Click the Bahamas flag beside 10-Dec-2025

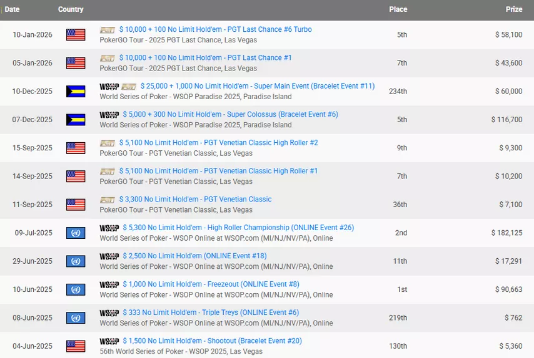[x=76, y=92]
